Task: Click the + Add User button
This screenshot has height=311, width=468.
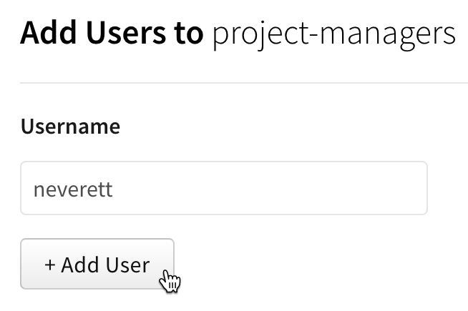Action: tap(97, 265)
